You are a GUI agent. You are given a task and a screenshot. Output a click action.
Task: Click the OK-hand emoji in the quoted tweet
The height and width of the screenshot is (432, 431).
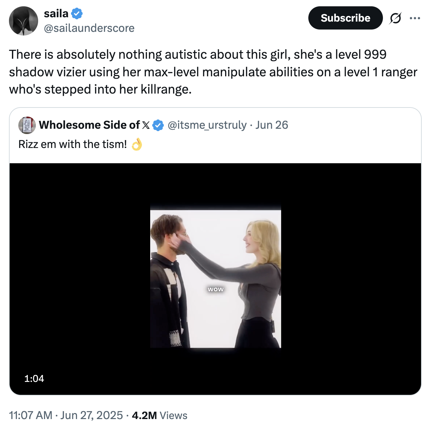click(137, 144)
